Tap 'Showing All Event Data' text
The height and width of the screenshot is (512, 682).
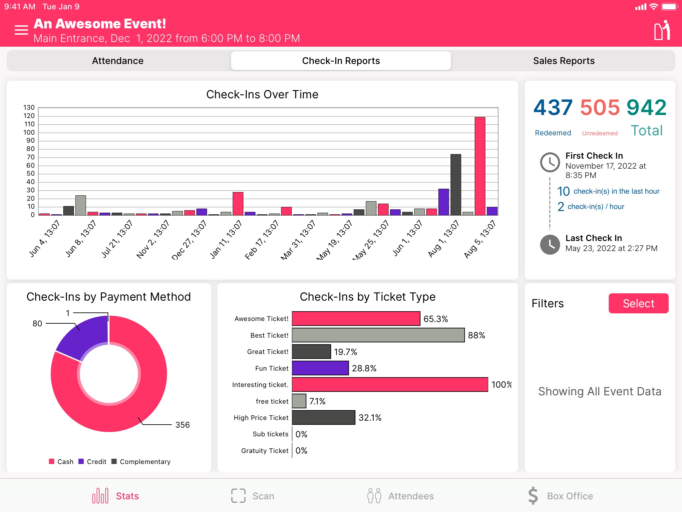[600, 391]
